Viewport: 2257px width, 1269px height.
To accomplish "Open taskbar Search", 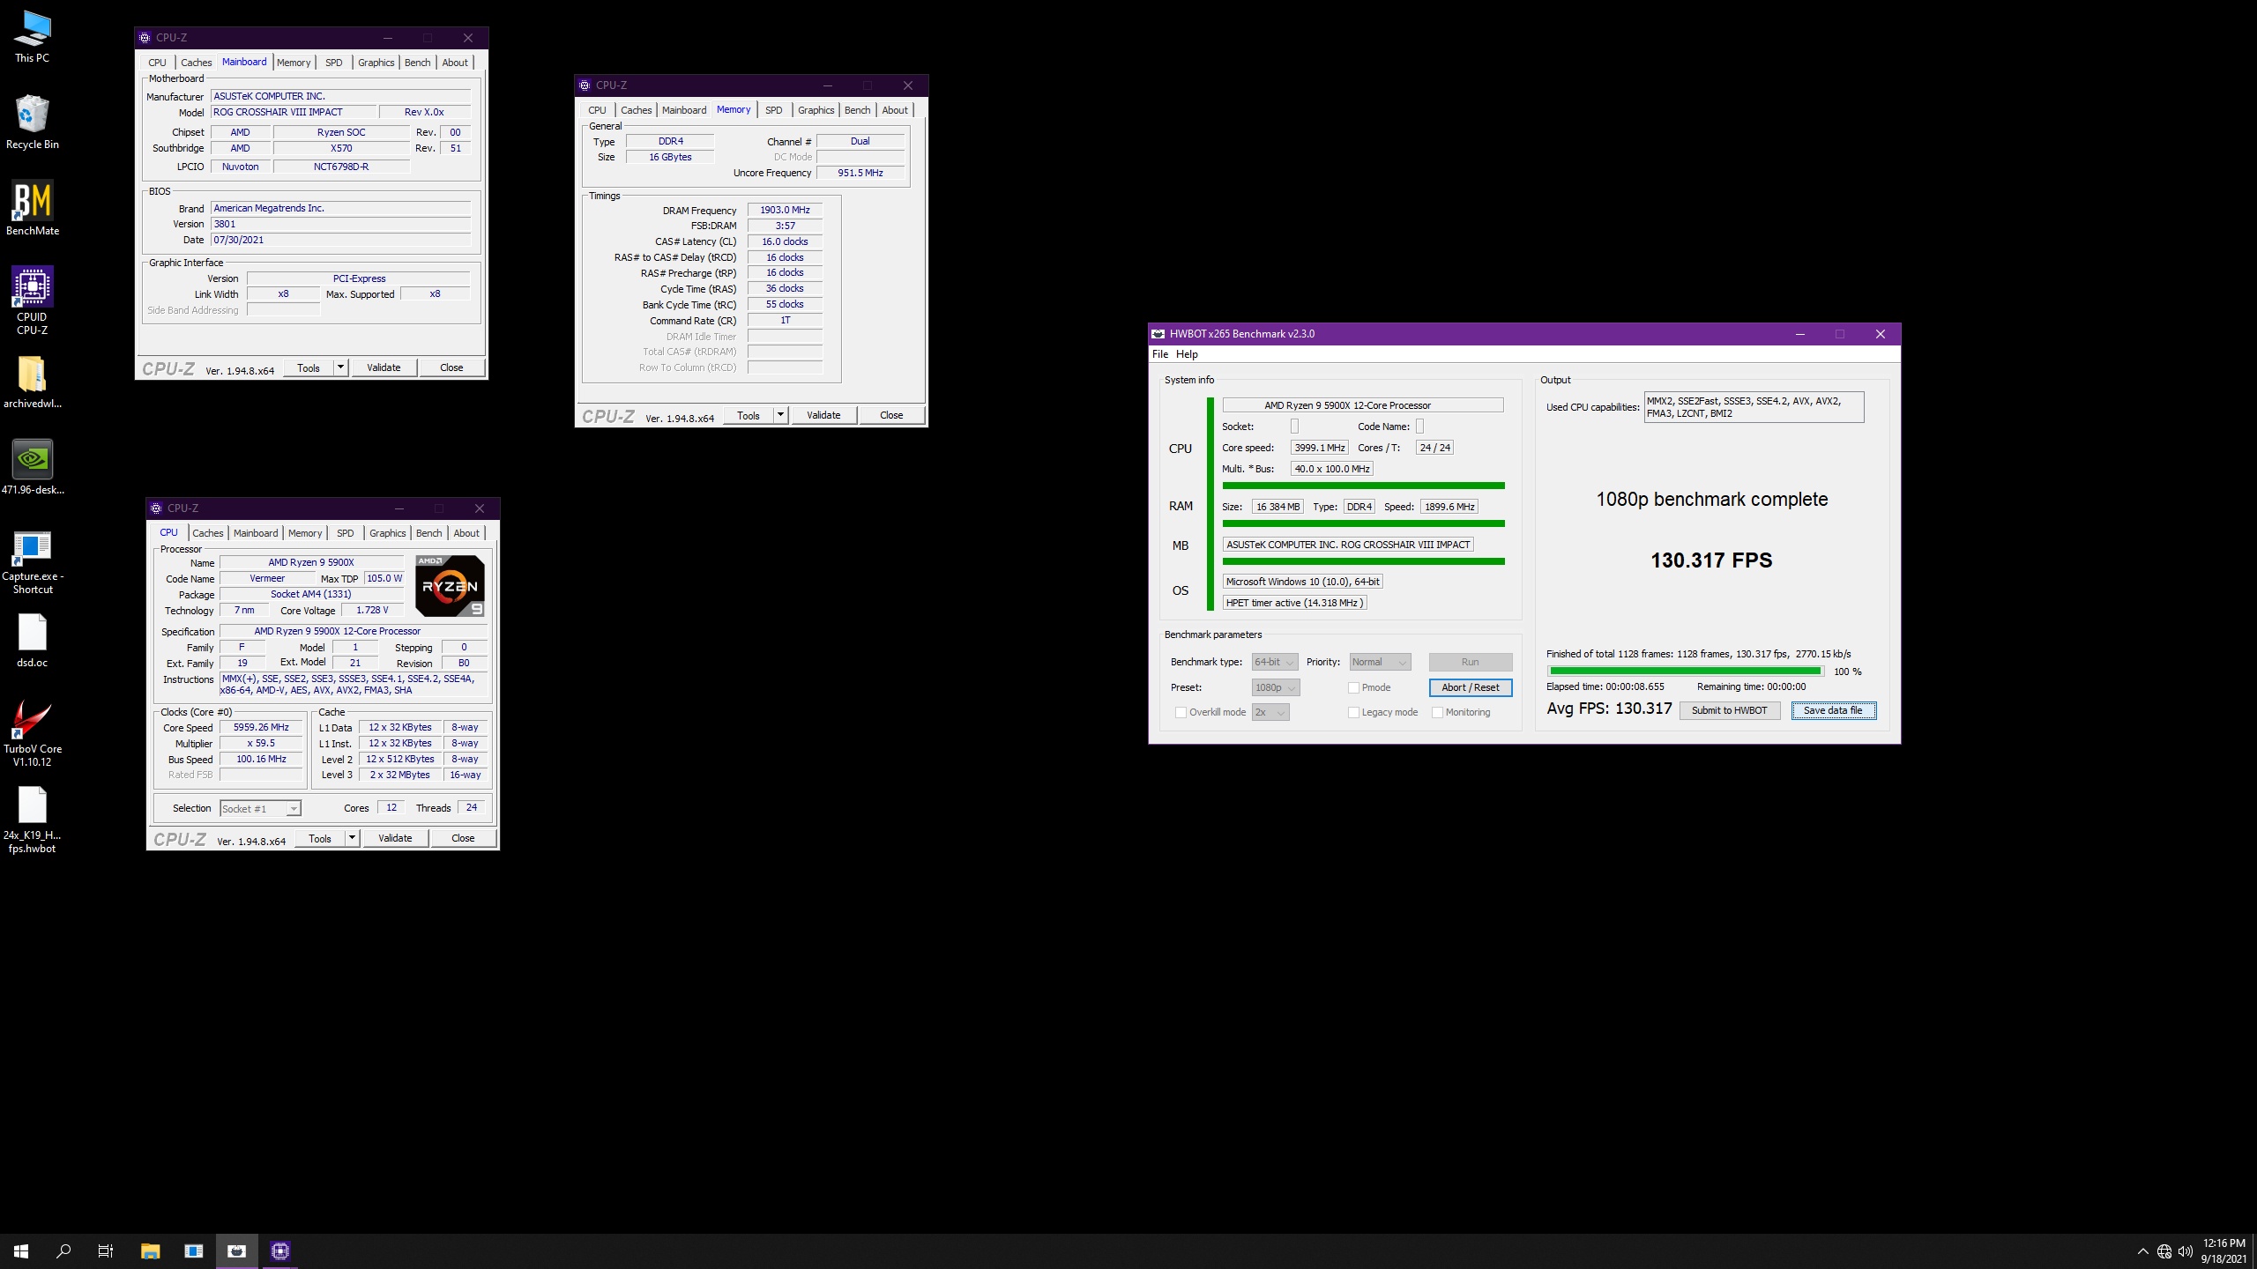I will click(x=63, y=1250).
